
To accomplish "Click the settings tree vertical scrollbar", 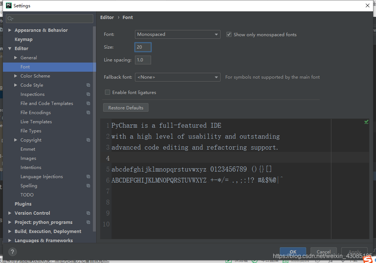I will click(x=94, y=128).
